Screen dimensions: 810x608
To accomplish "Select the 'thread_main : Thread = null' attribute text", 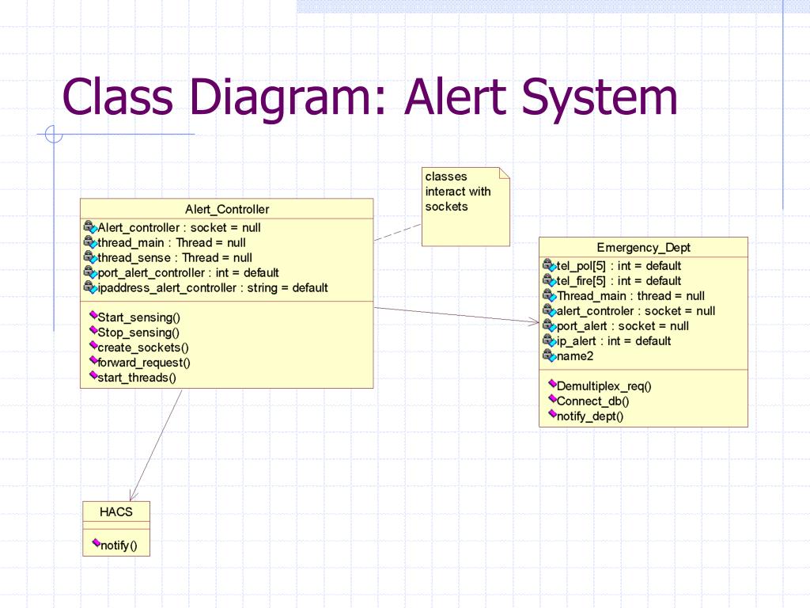I will (172, 242).
